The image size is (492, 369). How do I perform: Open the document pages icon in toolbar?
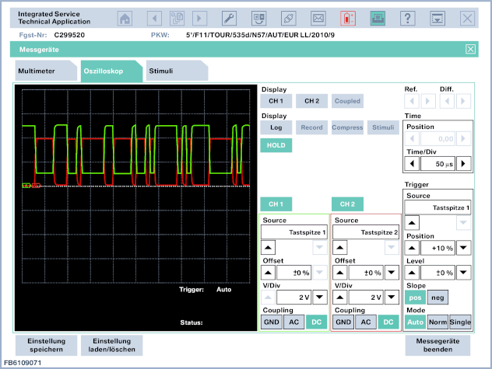click(x=177, y=19)
